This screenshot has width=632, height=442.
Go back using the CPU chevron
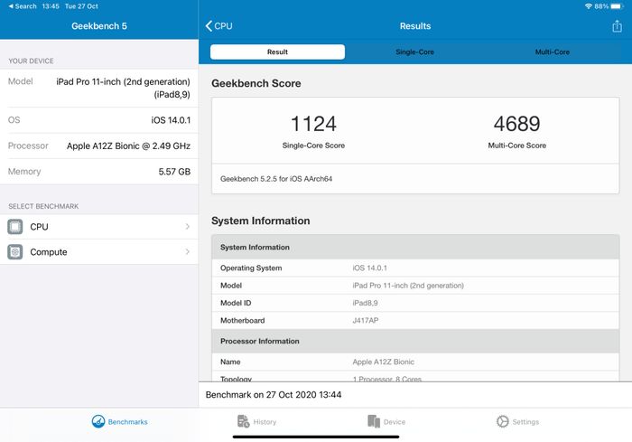209,26
